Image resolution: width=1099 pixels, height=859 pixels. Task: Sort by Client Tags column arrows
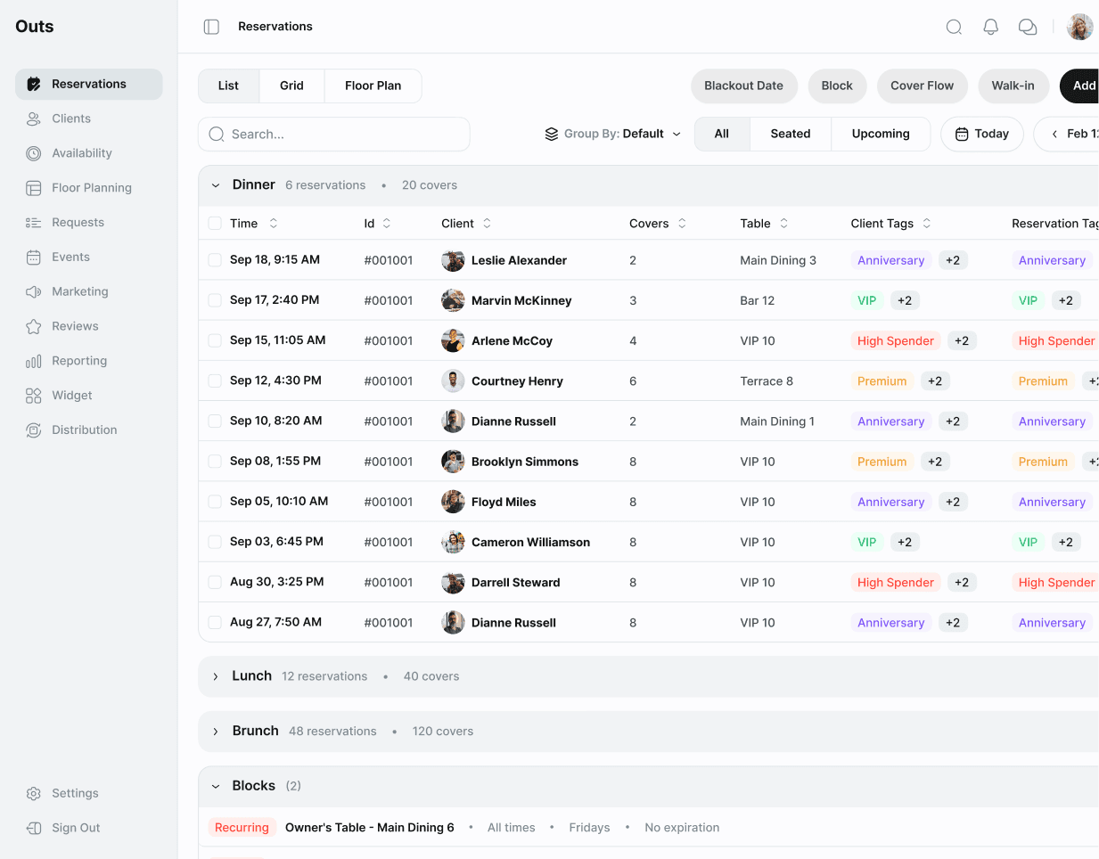tap(927, 224)
